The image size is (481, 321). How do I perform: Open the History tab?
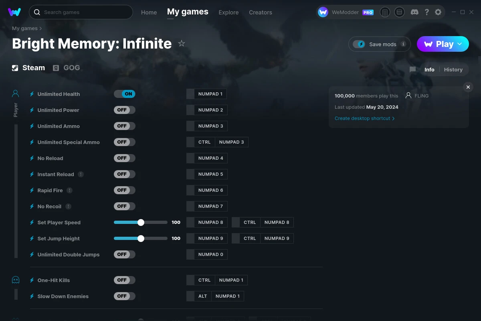click(x=453, y=69)
